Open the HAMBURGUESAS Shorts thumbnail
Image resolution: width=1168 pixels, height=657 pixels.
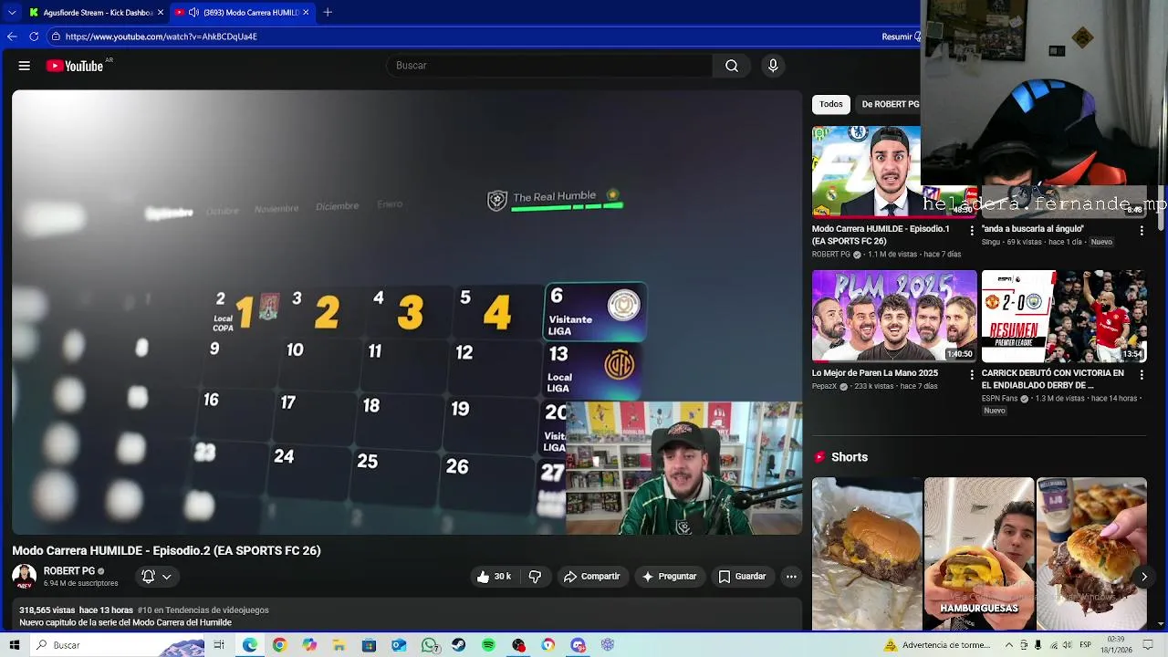click(x=979, y=554)
